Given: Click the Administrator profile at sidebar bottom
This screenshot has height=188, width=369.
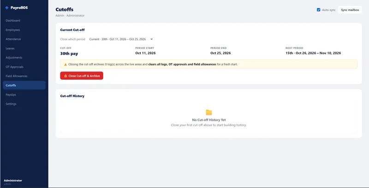Looking at the screenshot, I should [13, 182].
